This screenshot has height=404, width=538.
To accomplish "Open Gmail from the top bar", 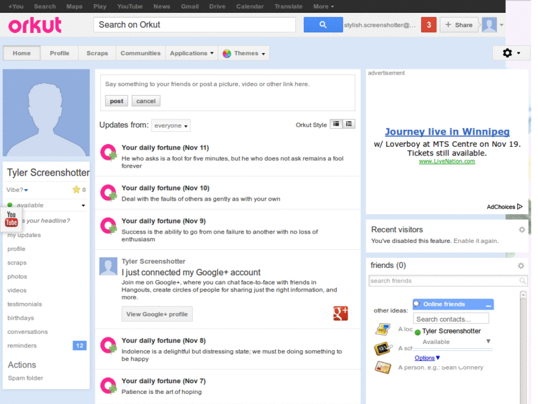I will (x=190, y=6).
